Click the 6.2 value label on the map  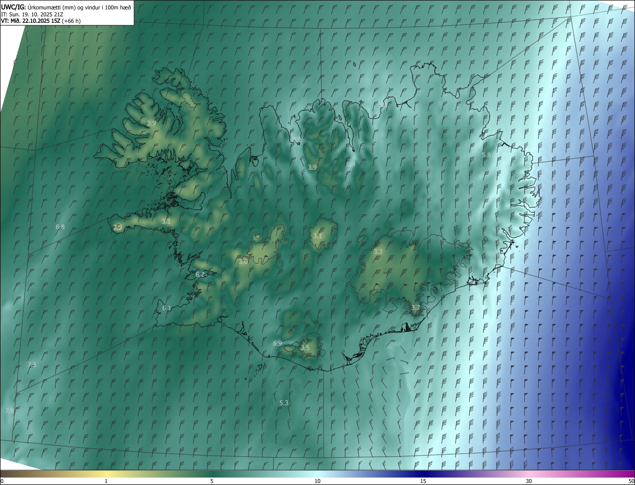(200, 274)
